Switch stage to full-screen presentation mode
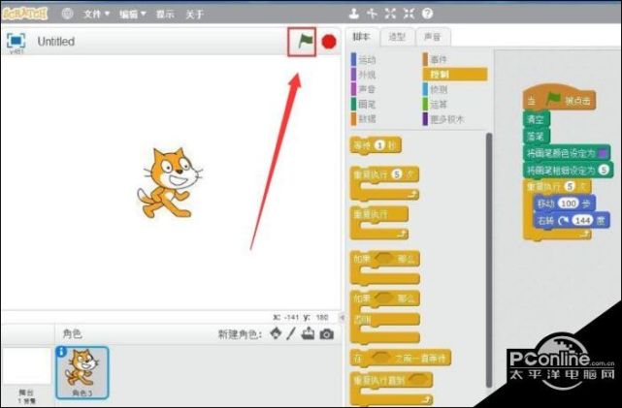The image size is (622, 408). (16, 41)
